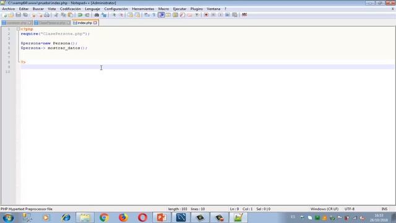Viewport: 396px width, 223px height.
Task: Open the Codificación menu
Action: point(70,9)
